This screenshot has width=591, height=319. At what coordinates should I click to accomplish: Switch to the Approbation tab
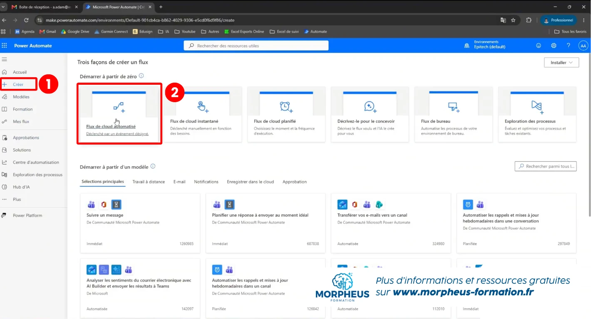(x=295, y=182)
